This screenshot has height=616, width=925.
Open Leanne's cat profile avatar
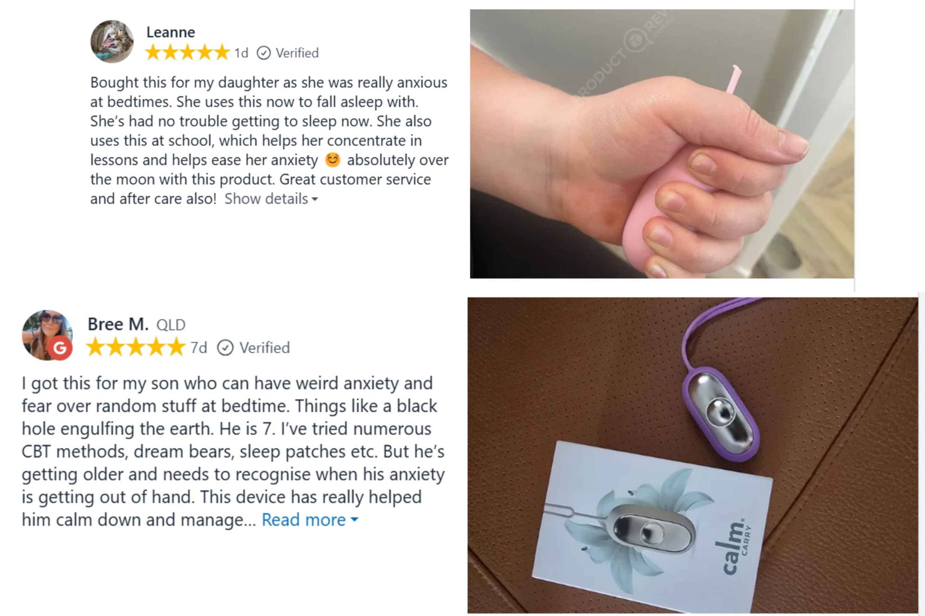(x=112, y=42)
